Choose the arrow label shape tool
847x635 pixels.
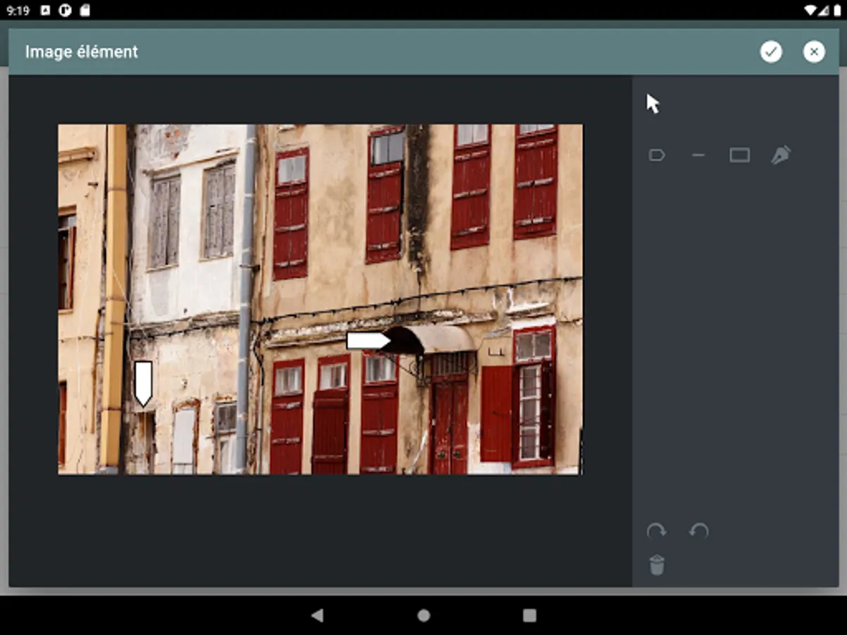tap(657, 155)
